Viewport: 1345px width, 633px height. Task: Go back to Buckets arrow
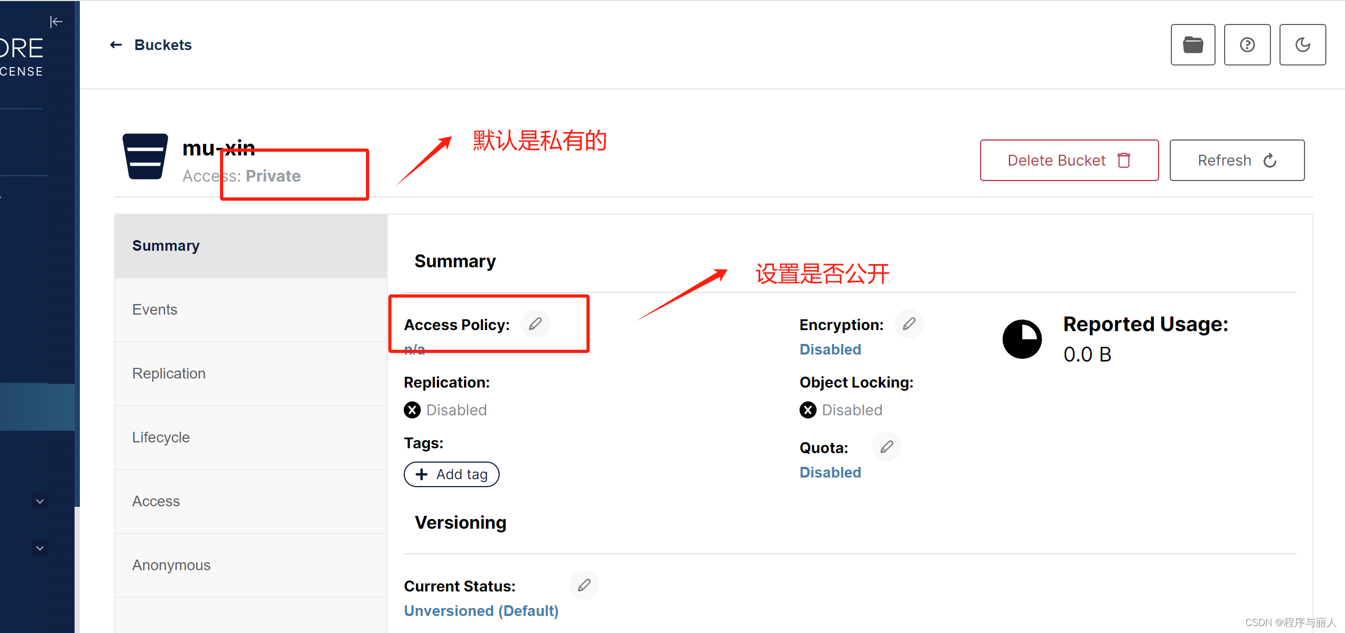tap(116, 45)
